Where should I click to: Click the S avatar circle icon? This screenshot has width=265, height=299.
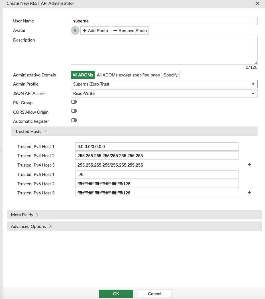[75, 31]
